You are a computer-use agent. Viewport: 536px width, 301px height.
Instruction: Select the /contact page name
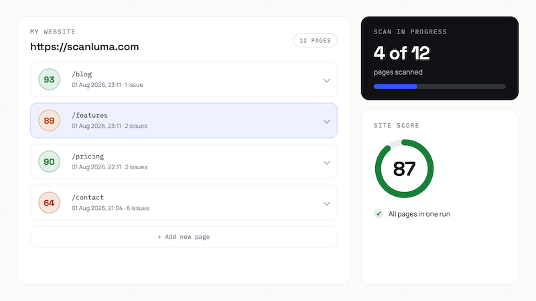88,197
